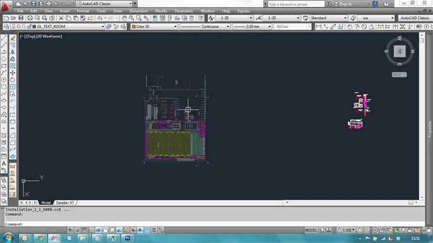The height and width of the screenshot is (243, 433).
Task: Select the Rotate modify tool
Action: [13, 80]
